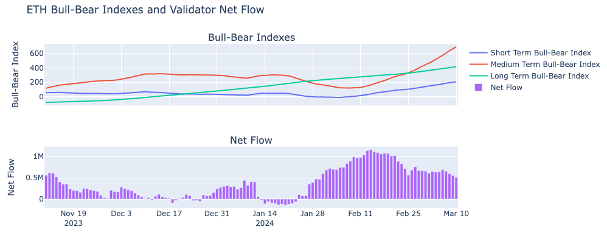Hide the Net Flow legend entry
This screenshot has height=235, width=607.
coord(507,88)
